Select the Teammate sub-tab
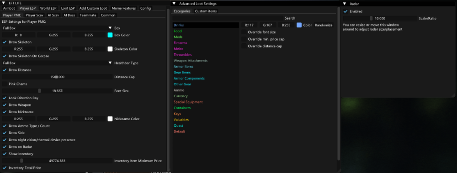This screenshot has width=457, height=173. [x=88, y=15]
